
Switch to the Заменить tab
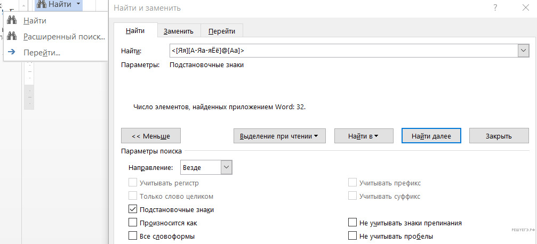pyautogui.click(x=179, y=31)
